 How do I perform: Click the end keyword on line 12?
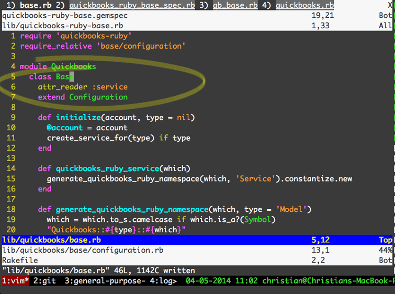coord(44,148)
